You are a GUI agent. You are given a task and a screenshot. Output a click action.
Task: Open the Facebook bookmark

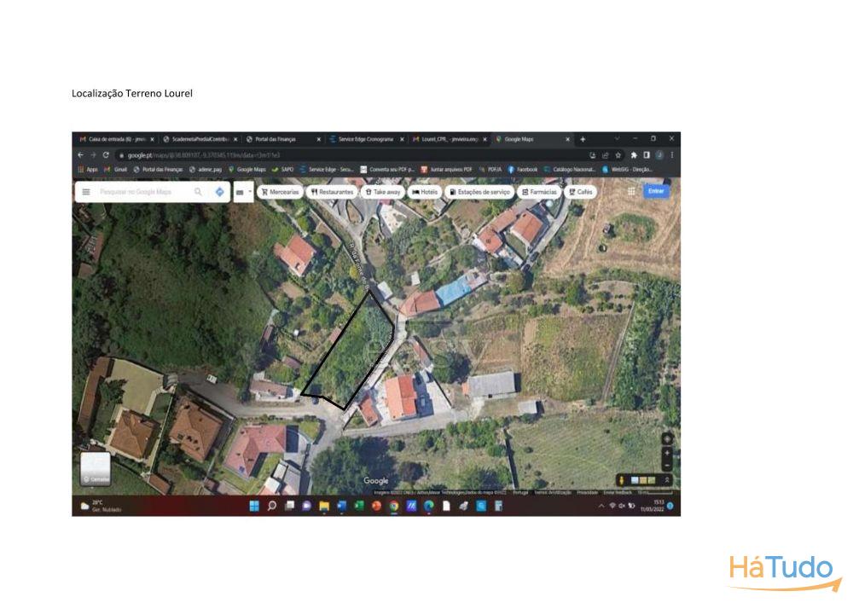point(523,170)
